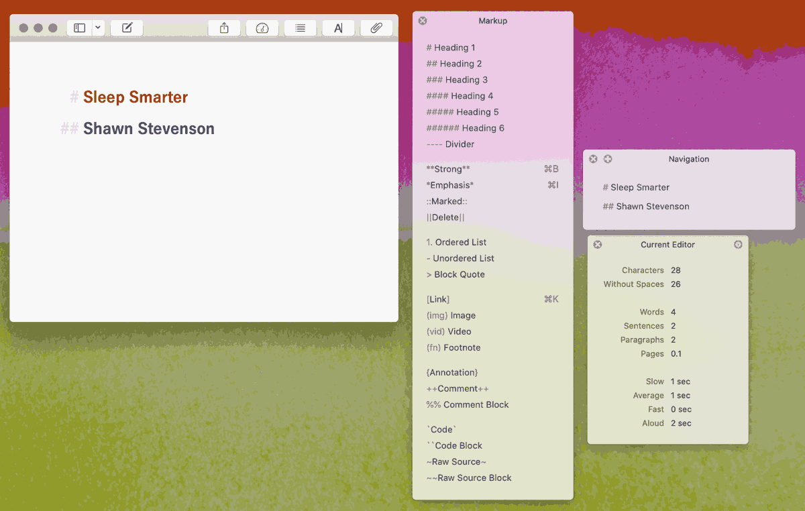Image resolution: width=805 pixels, height=511 pixels.
Task: Toggle the sidebar layout icon
Action: 79,28
